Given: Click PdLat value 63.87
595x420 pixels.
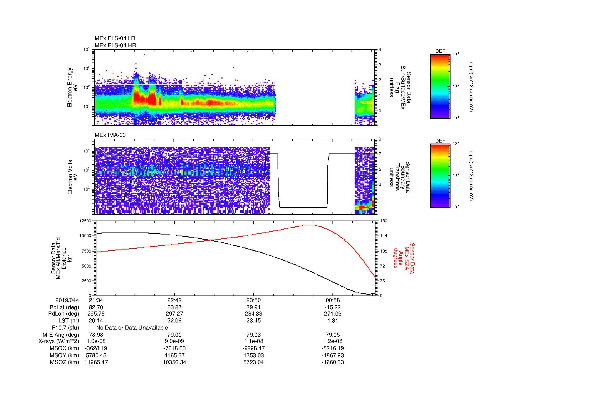Looking at the screenshot, I should coord(175,307).
